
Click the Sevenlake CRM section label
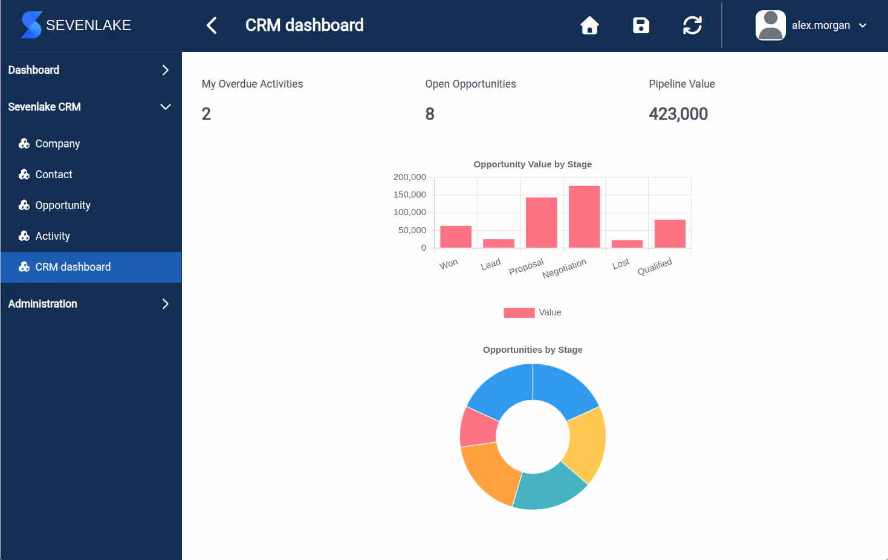click(x=44, y=107)
